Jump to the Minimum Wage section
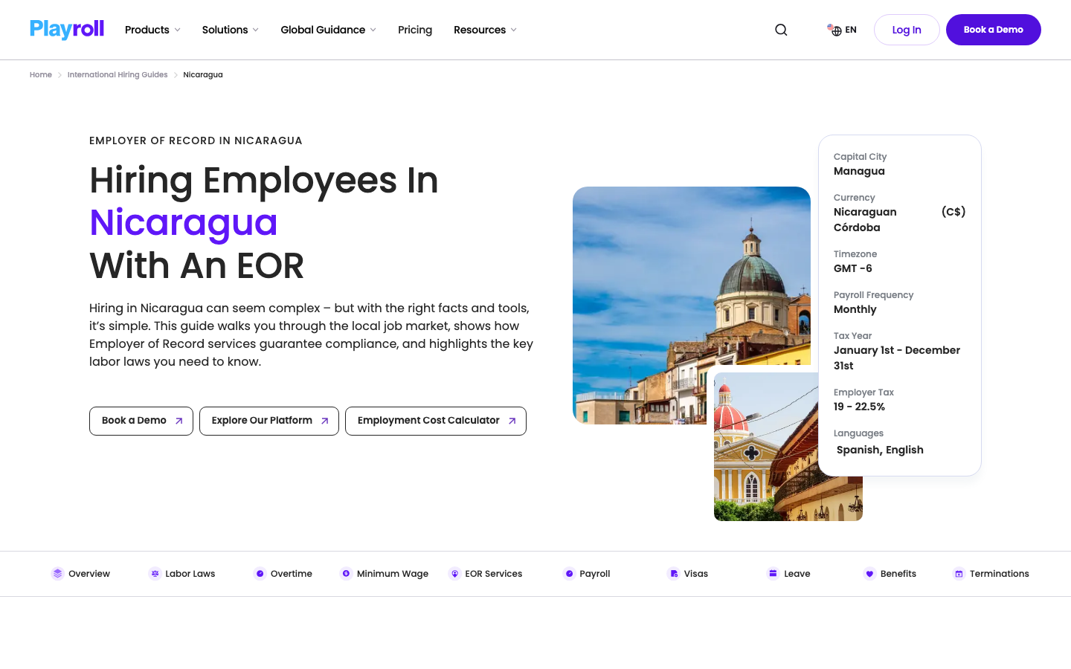This screenshot has width=1071, height=669. pos(384,574)
